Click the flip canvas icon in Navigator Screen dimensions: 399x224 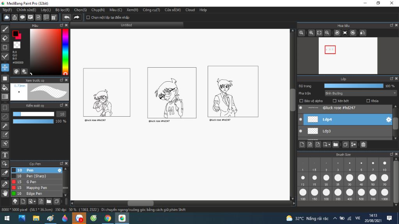363,33
